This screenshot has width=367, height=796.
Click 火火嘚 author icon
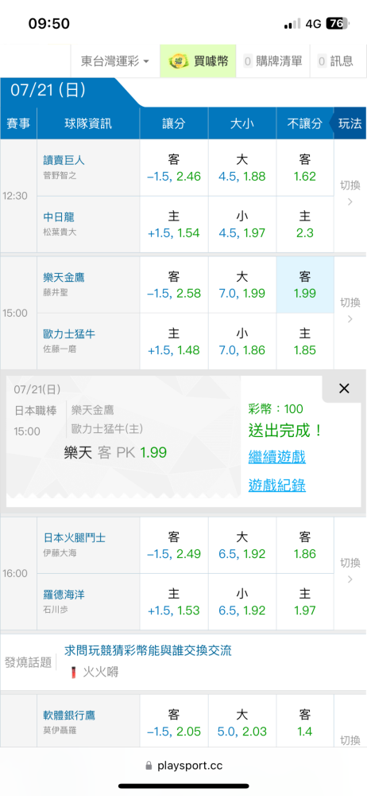coord(74,673)
